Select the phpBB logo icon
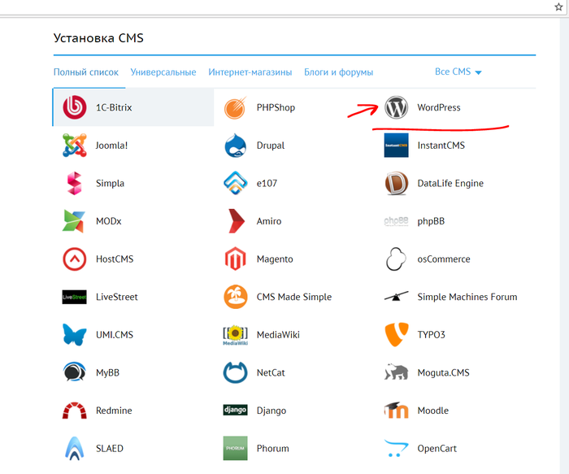 pyautogui.click(x=397, y=221)
